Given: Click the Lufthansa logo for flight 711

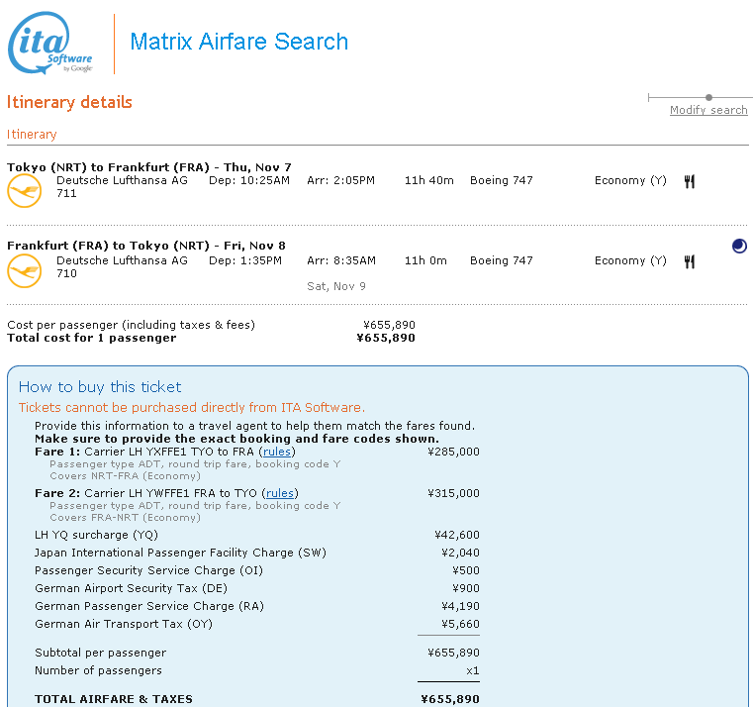Looking at the screenshot, I should [24, 190].
